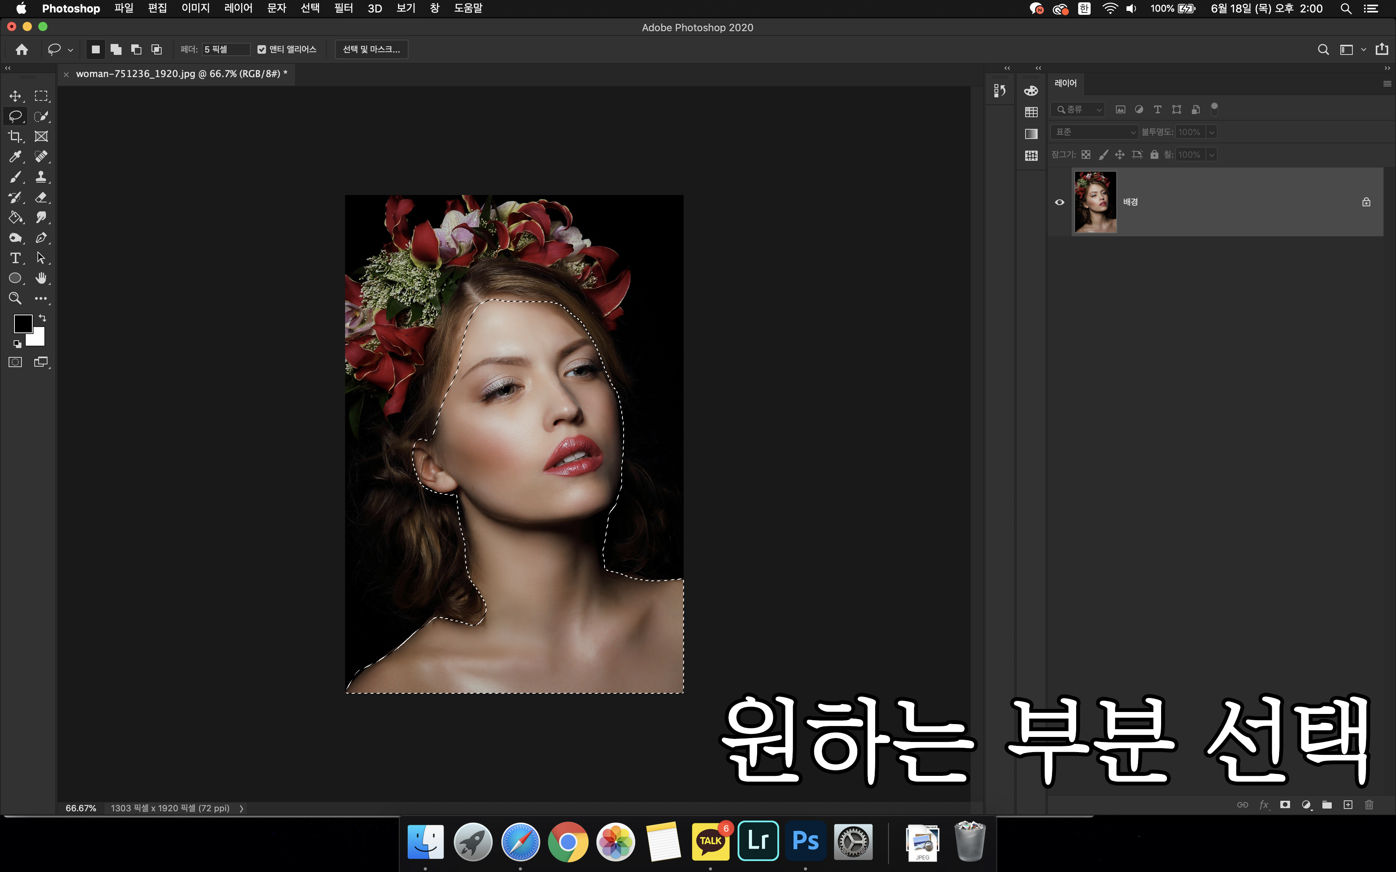Click the 선택 및 마스크 button
The height and width of the screenshot is (872, 1396).
coord(371,49)
